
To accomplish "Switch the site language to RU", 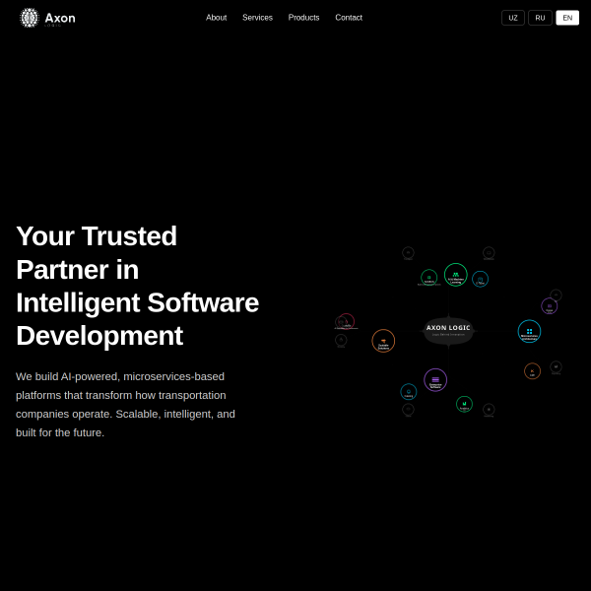I will pyautogui.click(x=540, y=18).
